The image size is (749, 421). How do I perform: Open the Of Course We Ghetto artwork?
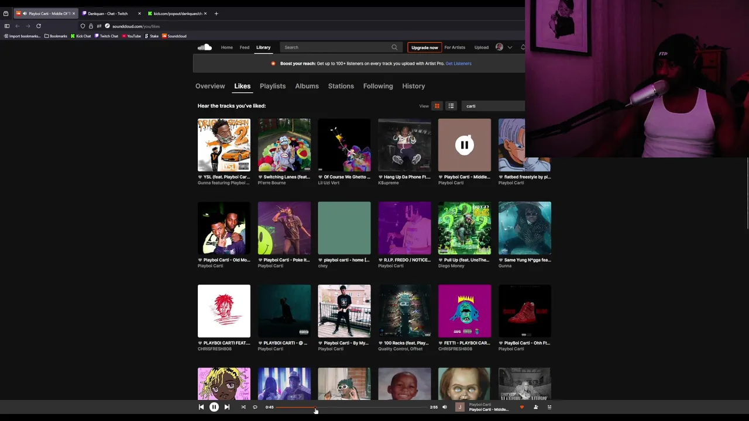(344, 145)
